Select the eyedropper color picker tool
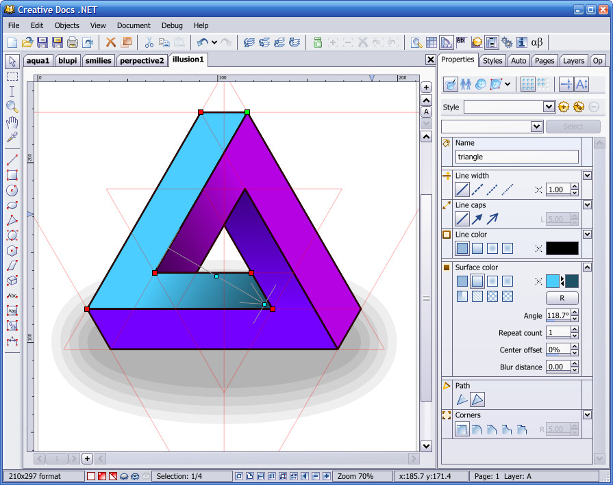This screenshot has width=613, height=485. (x=12, y=137)
